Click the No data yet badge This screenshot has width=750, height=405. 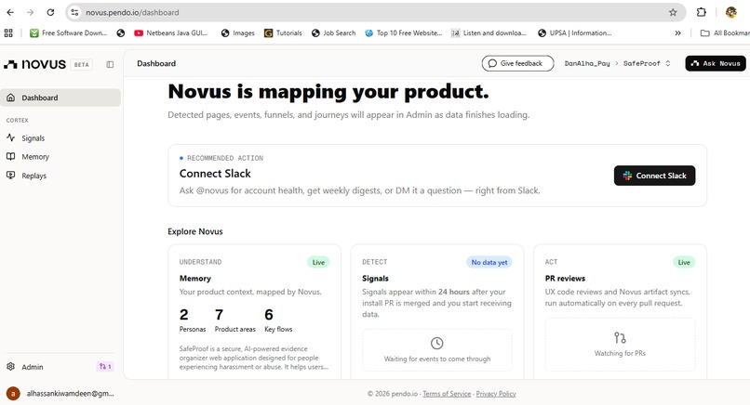pos(489,262)
